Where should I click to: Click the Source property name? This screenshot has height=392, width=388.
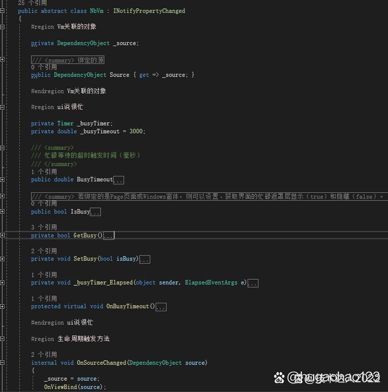pos(119,75)
